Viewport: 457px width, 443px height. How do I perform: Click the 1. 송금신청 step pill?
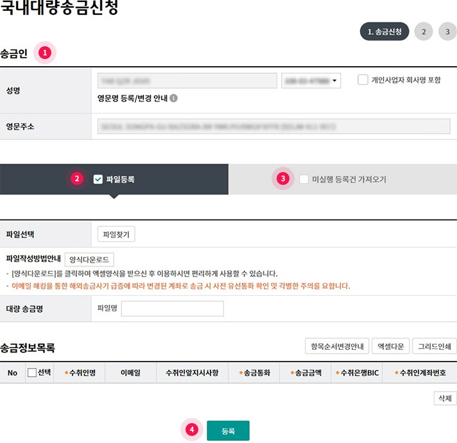384,31
